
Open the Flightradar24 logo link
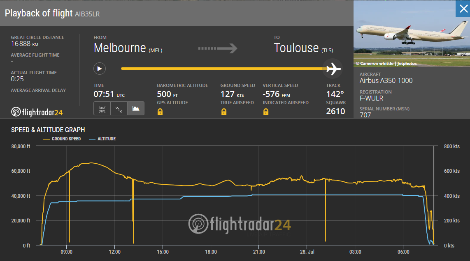(x=37, y=112)
